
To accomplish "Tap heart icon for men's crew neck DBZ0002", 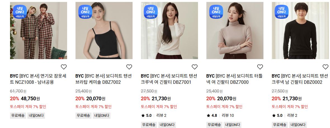I will 326,67.
